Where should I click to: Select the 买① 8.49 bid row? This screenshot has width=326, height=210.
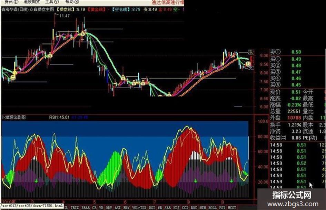click(285, 59)
